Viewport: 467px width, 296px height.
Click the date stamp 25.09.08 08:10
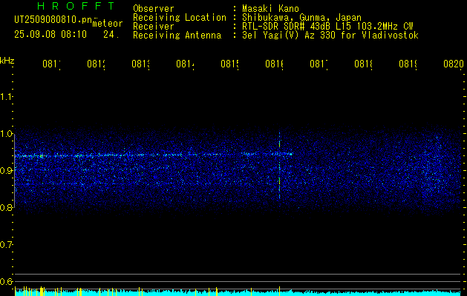(x=50, y=35)
